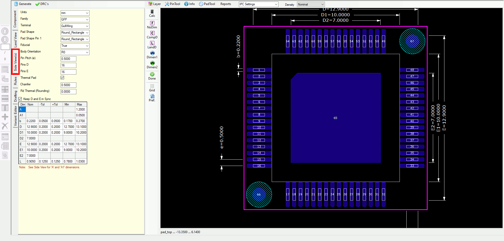The width and height of the screenshot is (504, 241).
Task: Switch to the Rules tab
Action: tap(15, 81)
